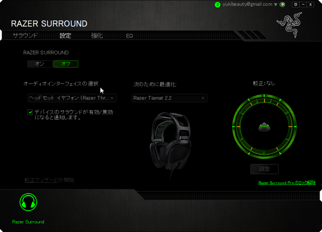
Task: Click the Razer Surround label under headphone icon
Action: point(28,222)
